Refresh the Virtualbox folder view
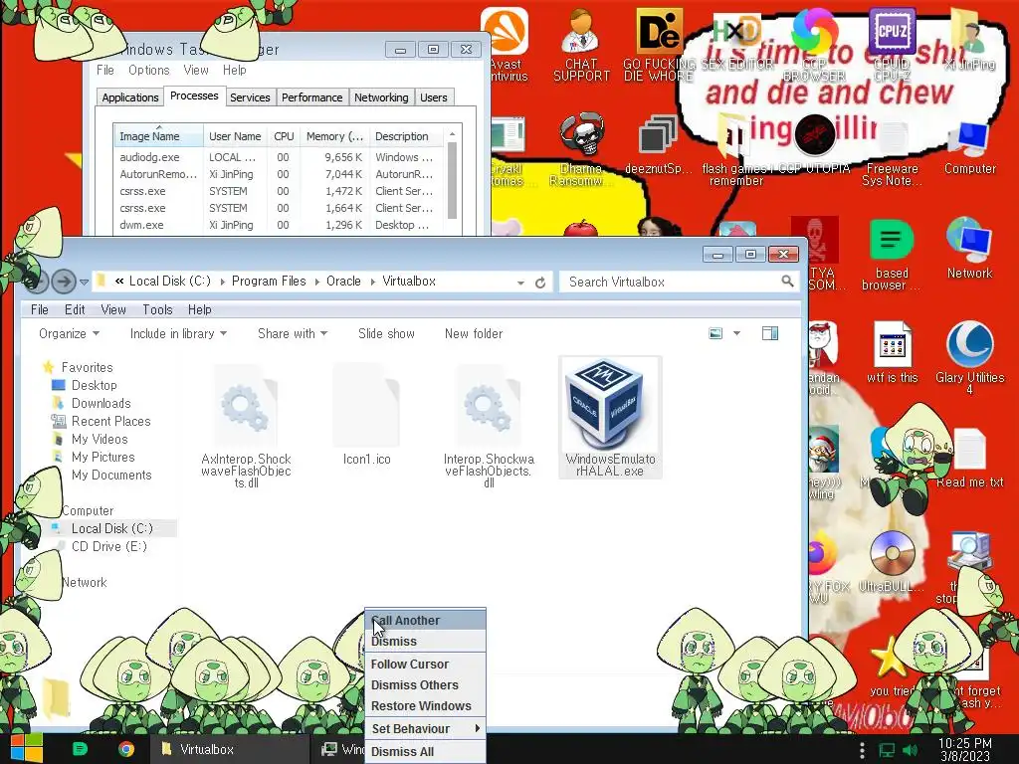The image size is (1019, 764). [540, 283]
